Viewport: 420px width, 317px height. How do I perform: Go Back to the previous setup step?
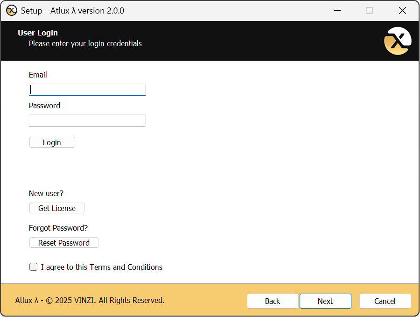point(273,301)
